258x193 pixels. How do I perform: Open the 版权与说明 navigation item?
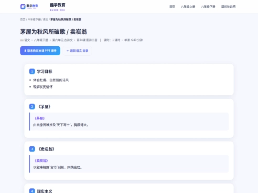click(228, 7)
